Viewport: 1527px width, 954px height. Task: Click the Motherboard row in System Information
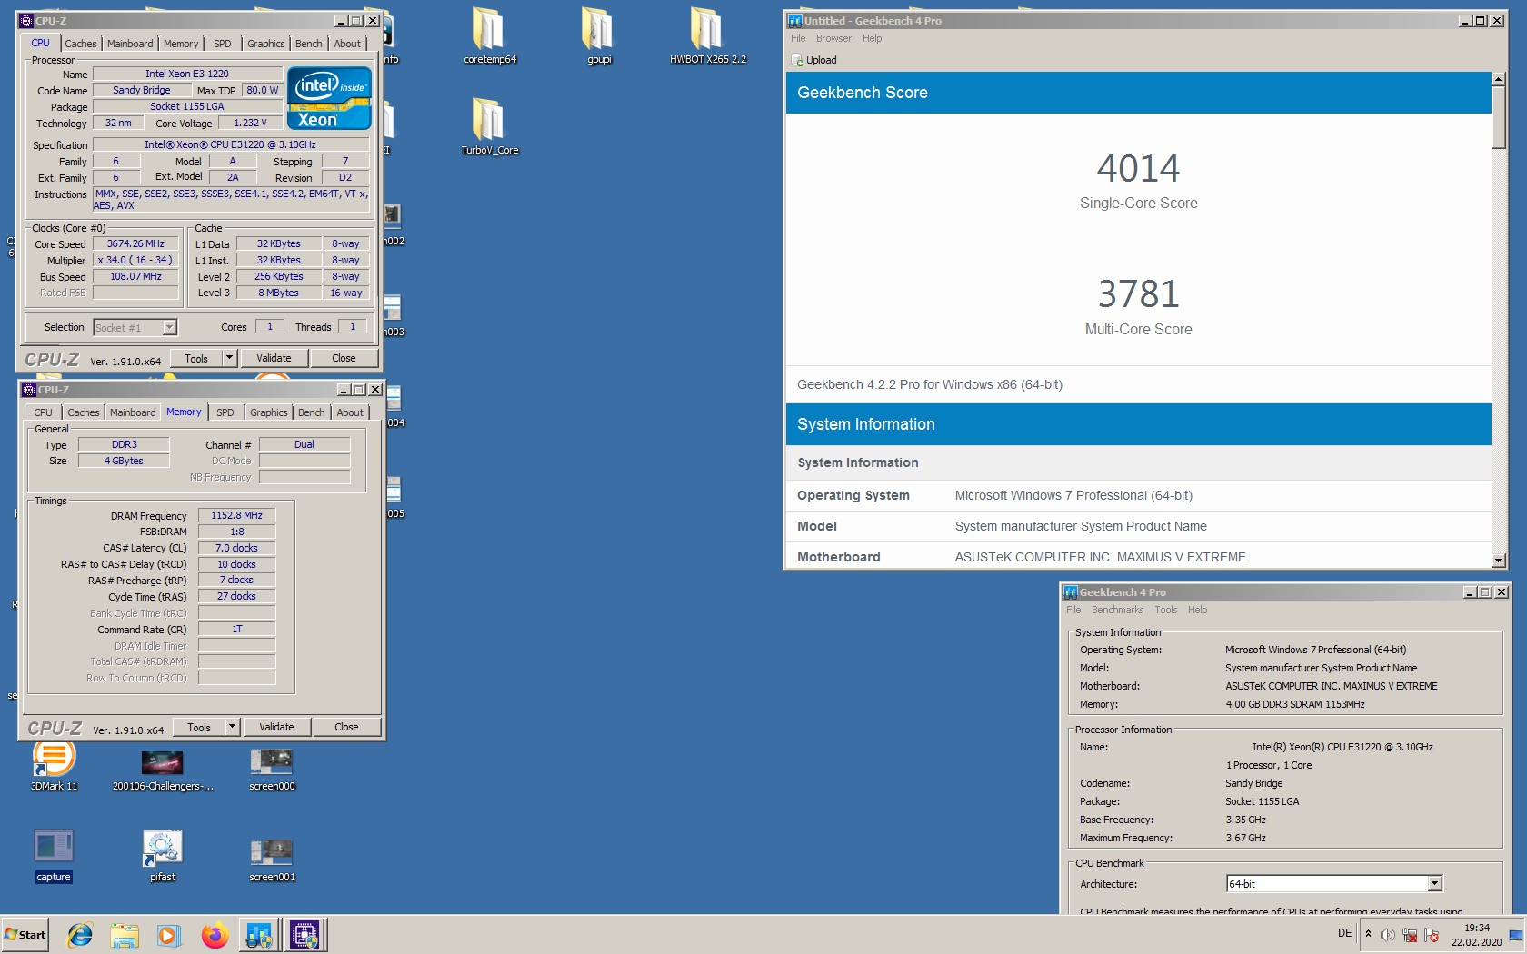[1138, 557]
